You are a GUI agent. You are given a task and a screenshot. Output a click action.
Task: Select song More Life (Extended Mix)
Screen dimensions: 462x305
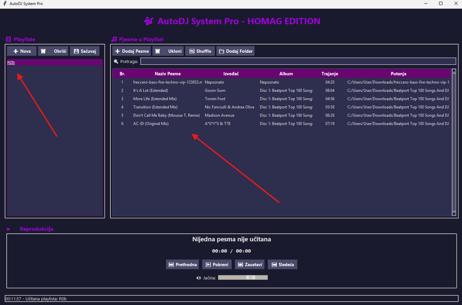[282, 99]
